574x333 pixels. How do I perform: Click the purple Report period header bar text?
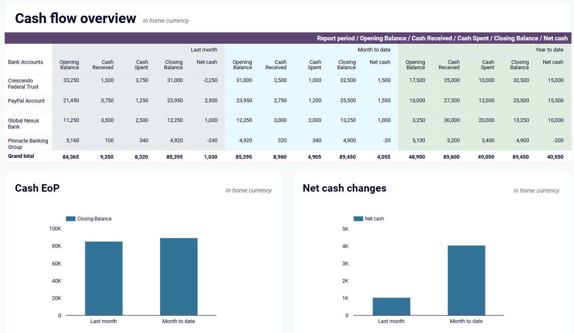click(442, 38)
